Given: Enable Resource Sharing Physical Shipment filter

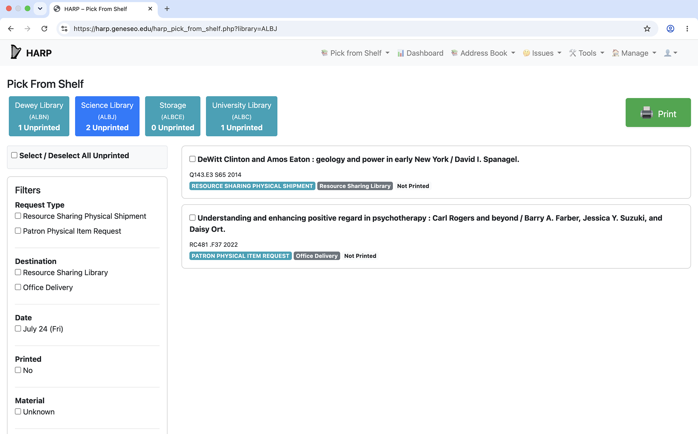Looking at the screenshot, I should point(18,216).
